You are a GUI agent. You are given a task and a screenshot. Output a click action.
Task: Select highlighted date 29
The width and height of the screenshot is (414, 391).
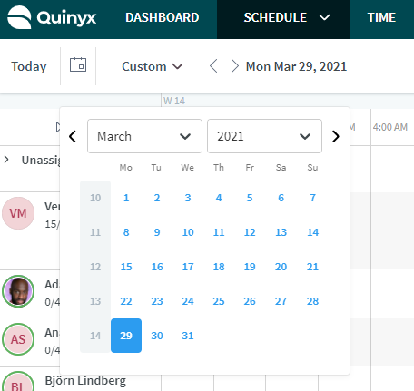click(126, 336)
